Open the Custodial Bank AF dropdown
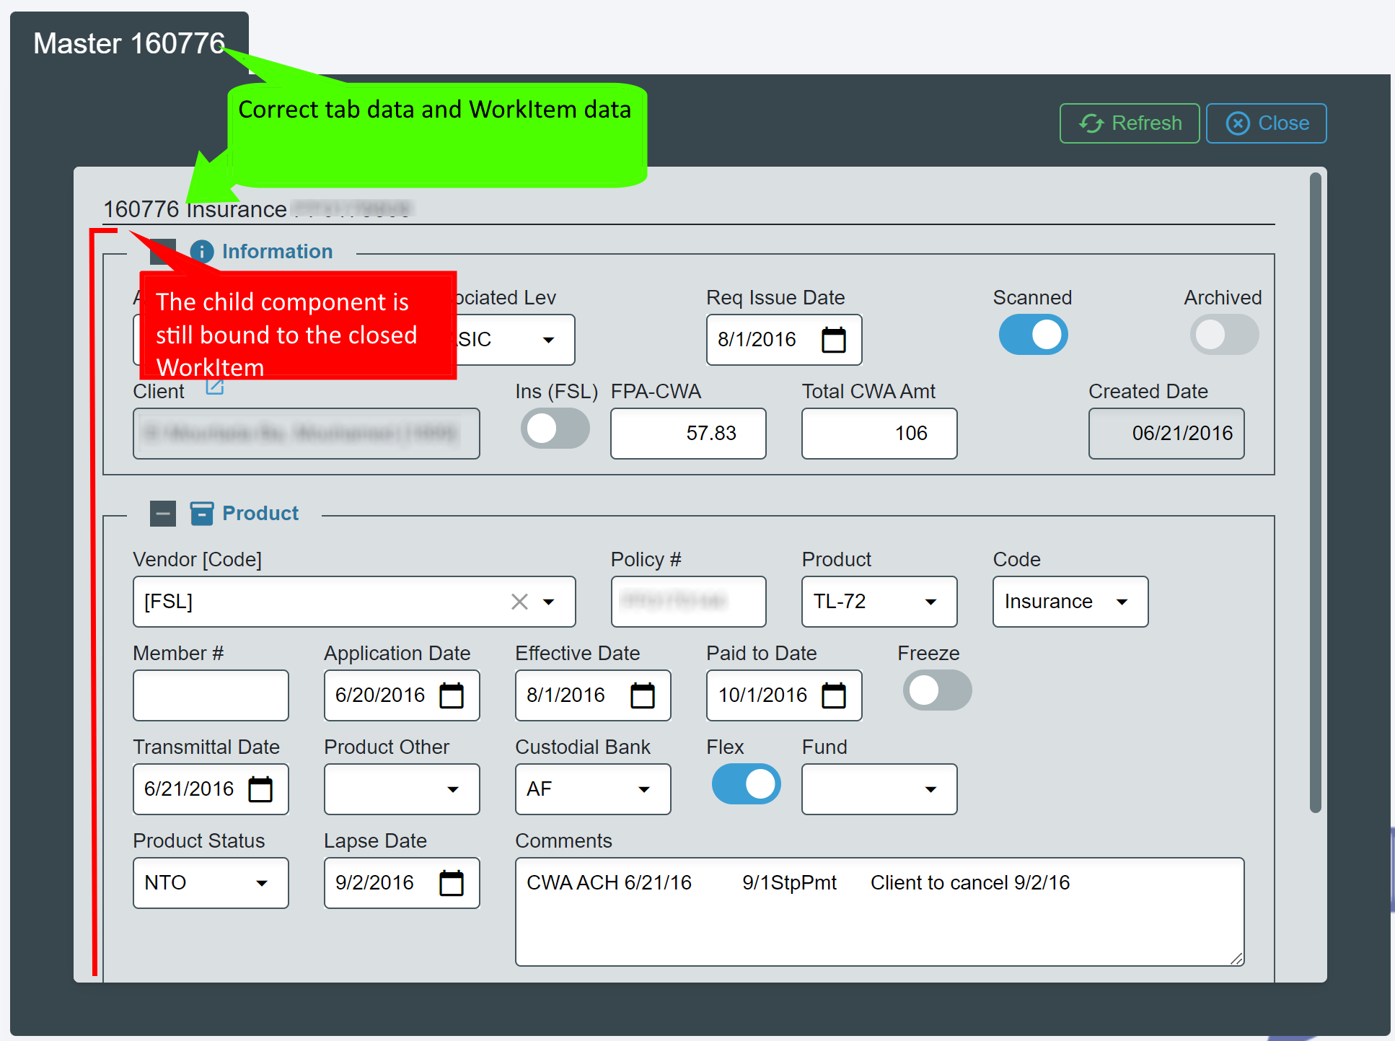The width and height of the screenshot is (1395, 1041). pos(593,789)
